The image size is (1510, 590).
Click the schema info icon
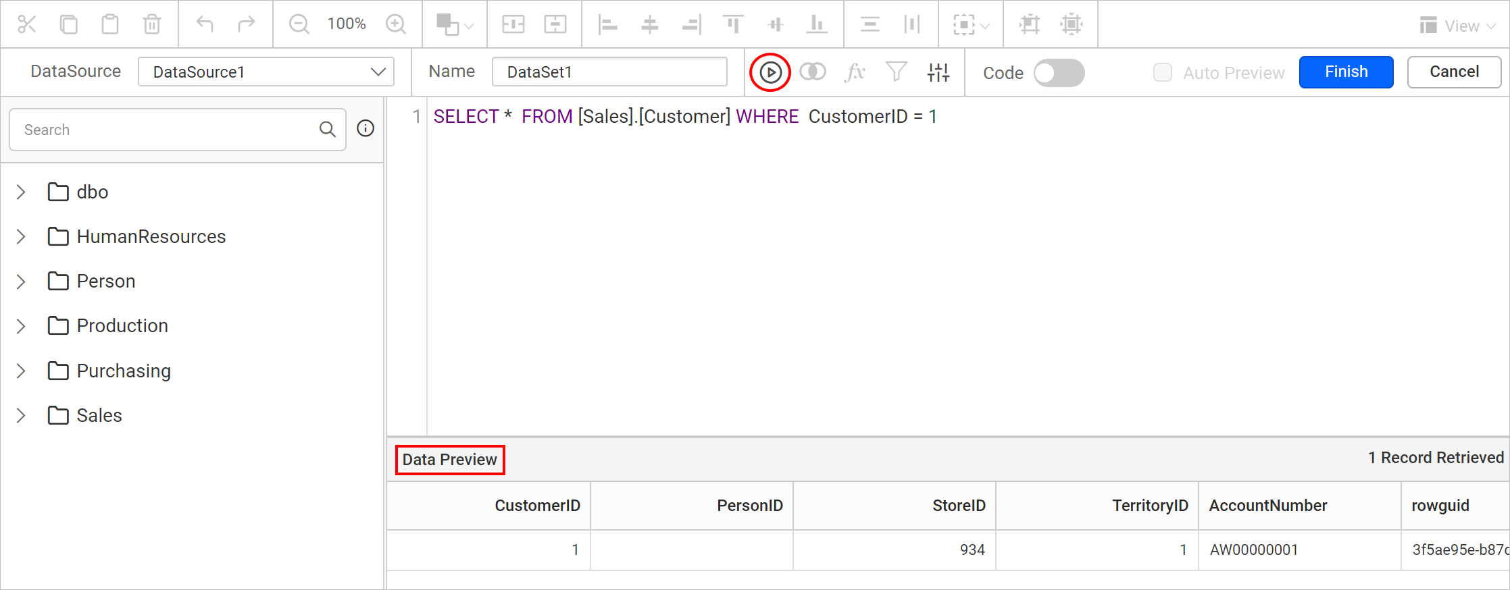366,128
